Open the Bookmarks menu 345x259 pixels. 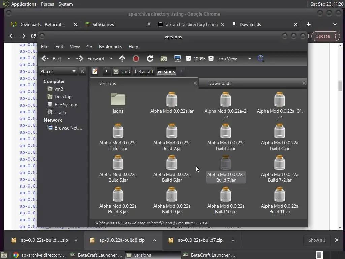click(110, 47)
